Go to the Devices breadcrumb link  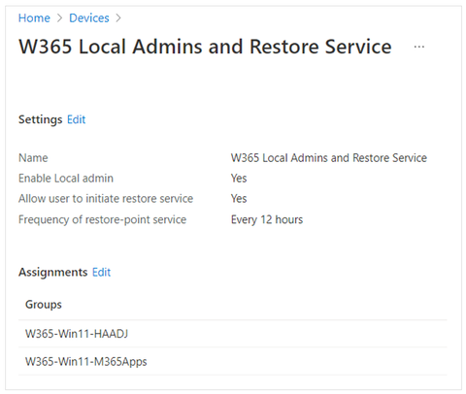point(89,18)
